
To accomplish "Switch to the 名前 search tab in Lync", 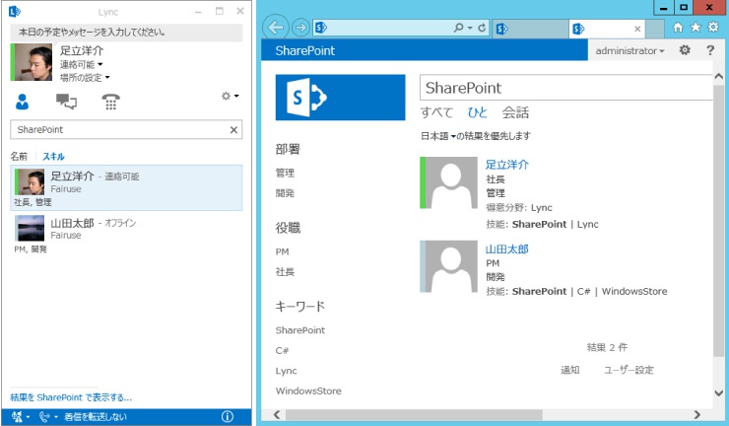I will pos(19,157).
